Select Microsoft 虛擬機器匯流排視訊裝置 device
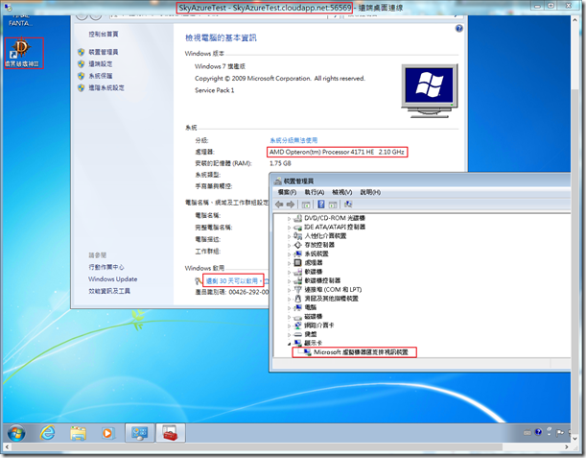 tap(361, 352)
